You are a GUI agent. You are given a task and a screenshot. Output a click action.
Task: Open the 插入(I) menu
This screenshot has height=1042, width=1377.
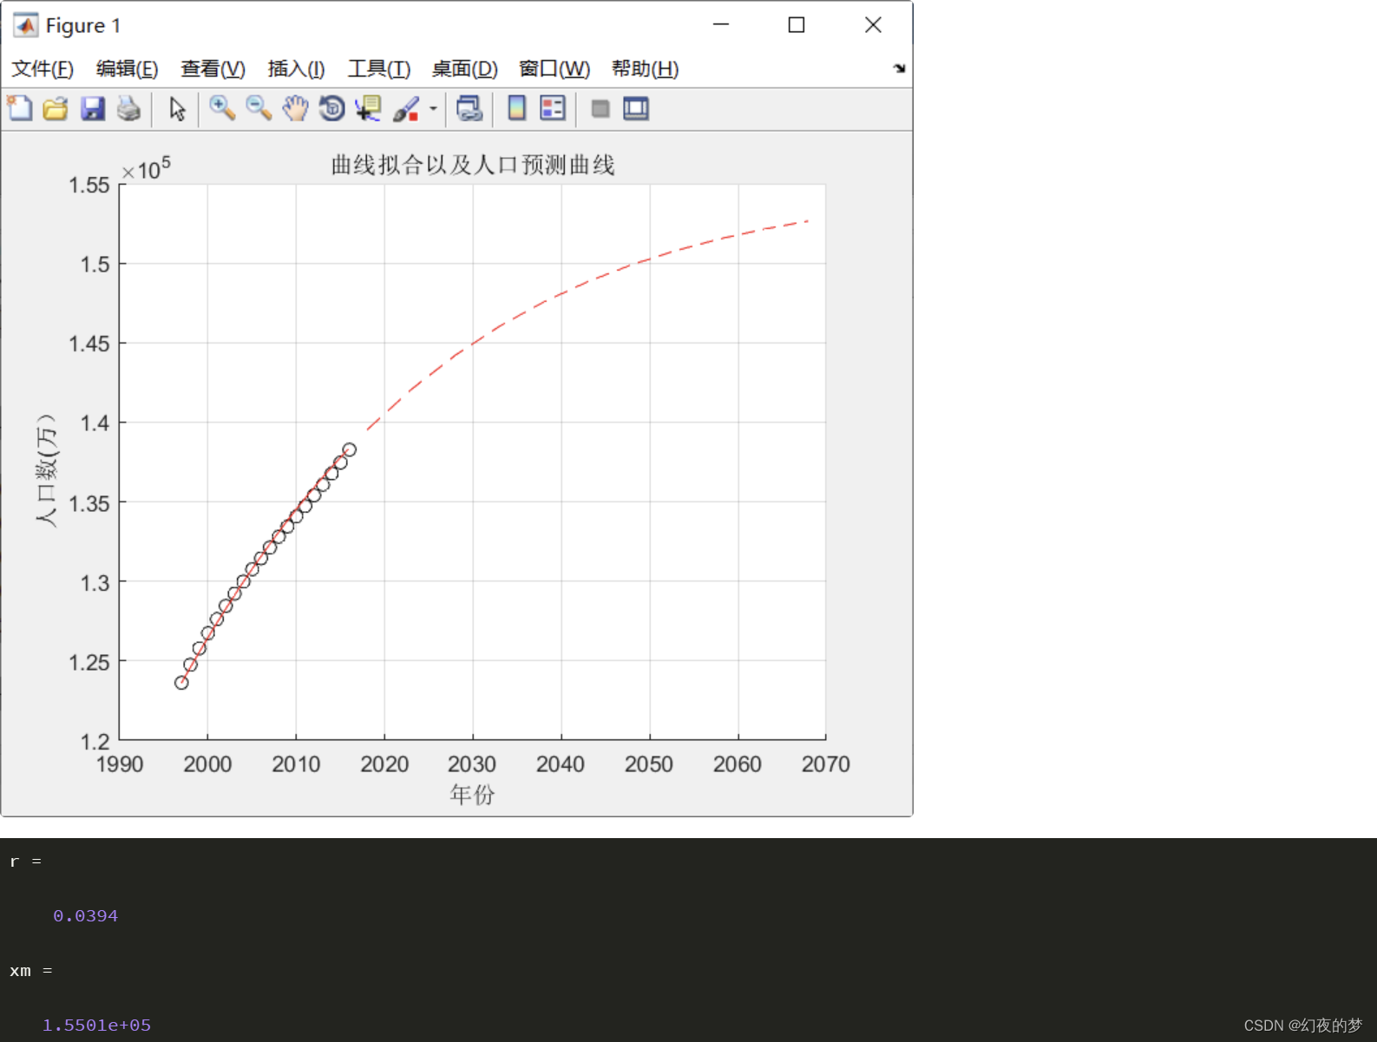tap(296, 69)
